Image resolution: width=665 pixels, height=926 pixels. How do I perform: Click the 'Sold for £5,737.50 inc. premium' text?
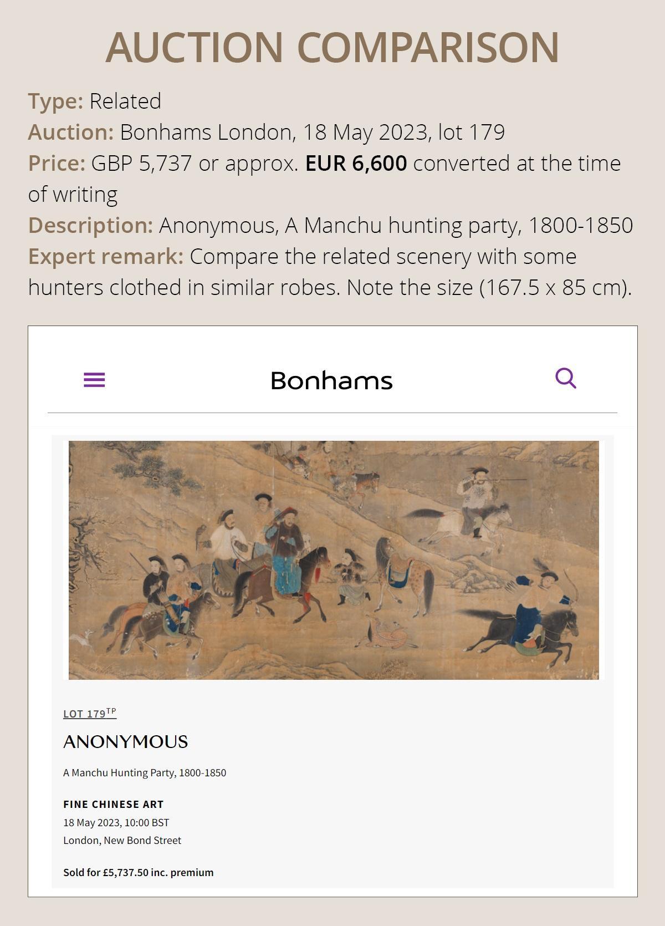(x=138, y=872)
